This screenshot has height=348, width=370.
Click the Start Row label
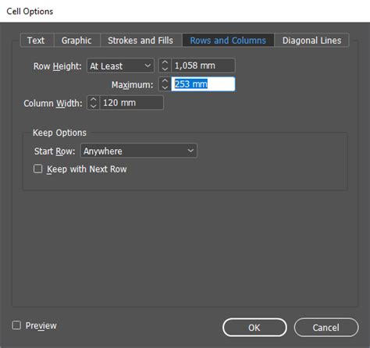pyautogui.click(x=55, y=151)
